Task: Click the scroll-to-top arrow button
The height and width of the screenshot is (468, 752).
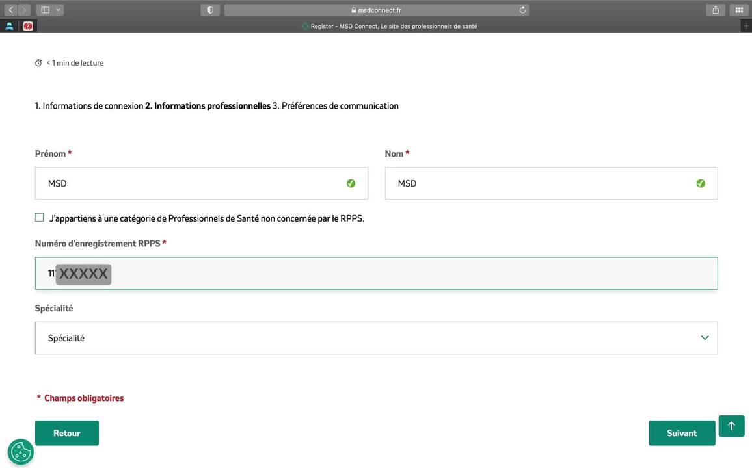Action: pyautogui.click(x=731, y=426)
